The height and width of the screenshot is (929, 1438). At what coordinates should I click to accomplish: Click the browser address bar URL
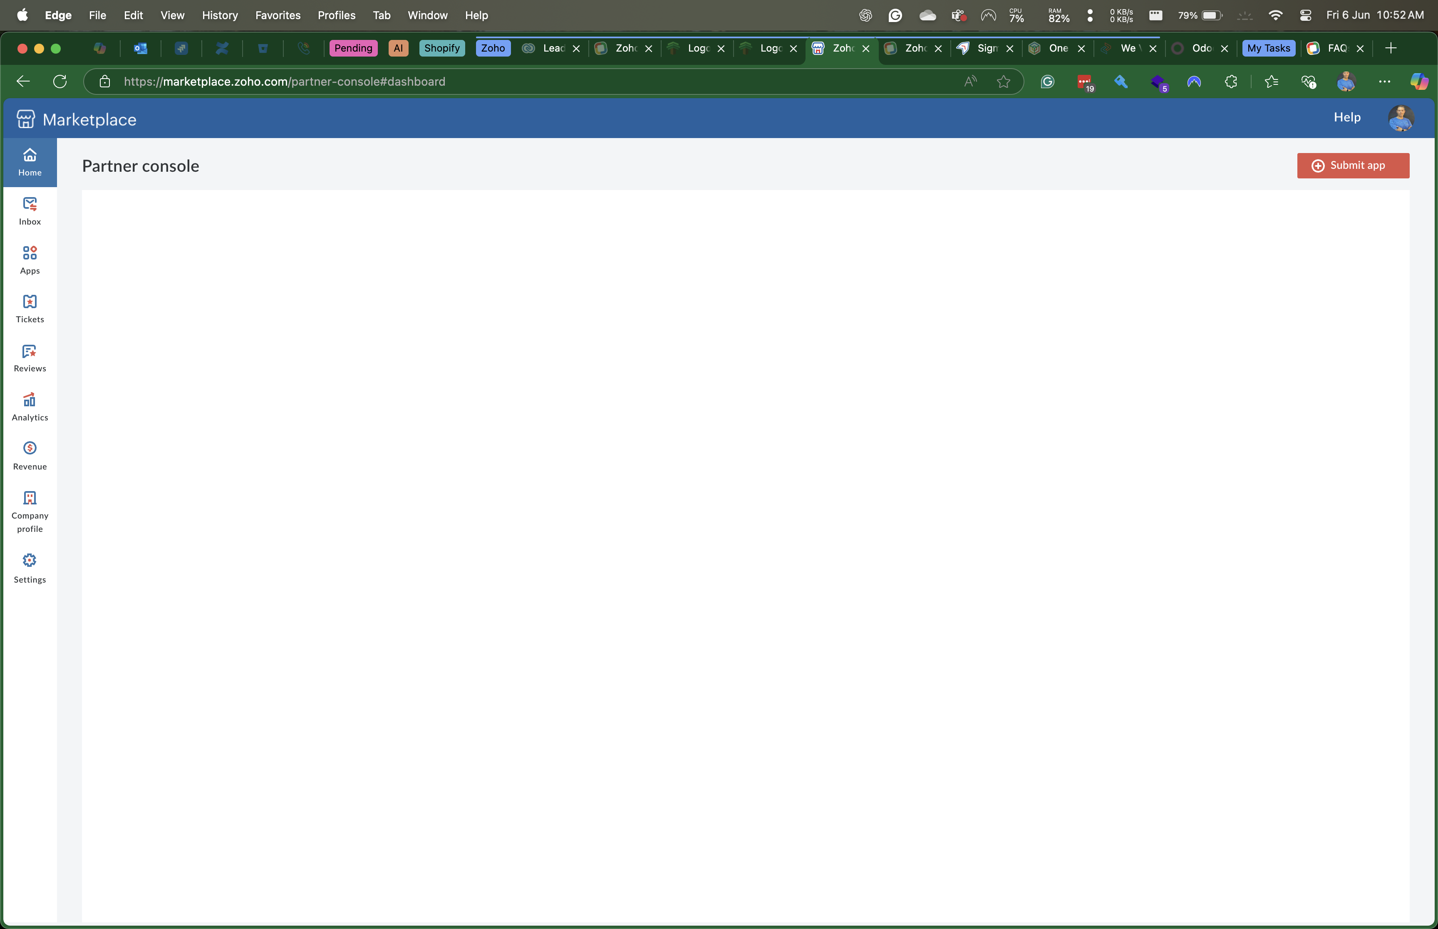tap(284, 82)
